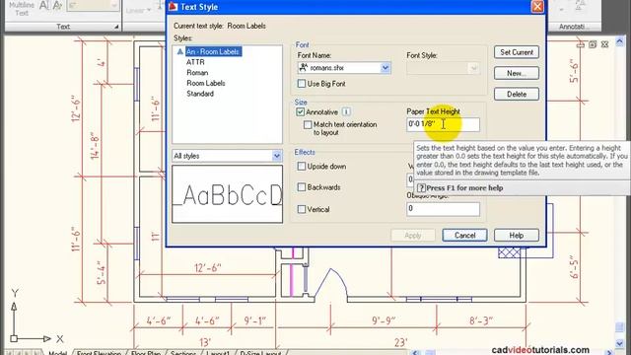Close the Text Style dialog
The height and width of the screenshot is (355, 631).
[537, 7]
